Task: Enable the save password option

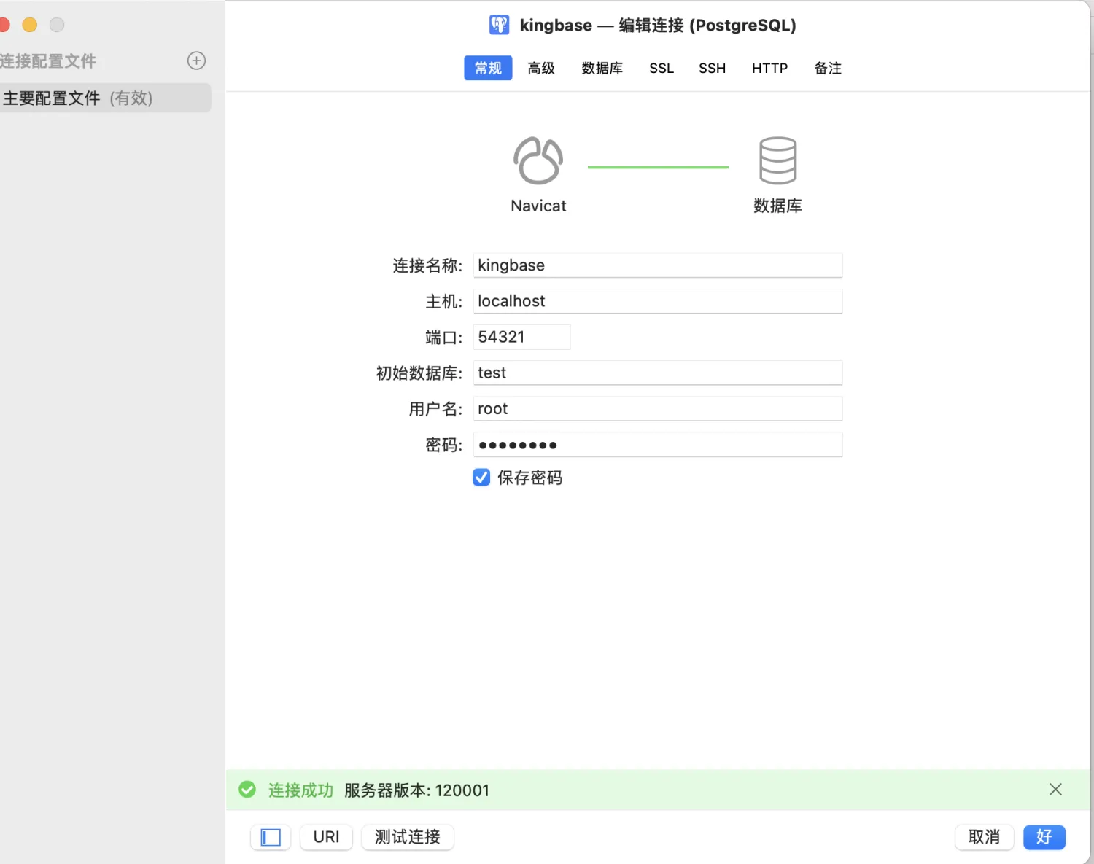Action: (481, 477)
